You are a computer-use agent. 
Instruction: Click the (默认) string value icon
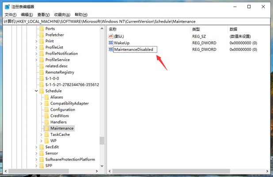(111, 36)
